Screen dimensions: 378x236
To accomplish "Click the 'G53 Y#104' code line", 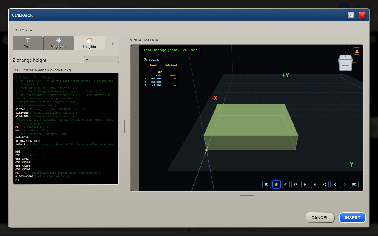I will point(23,169).
